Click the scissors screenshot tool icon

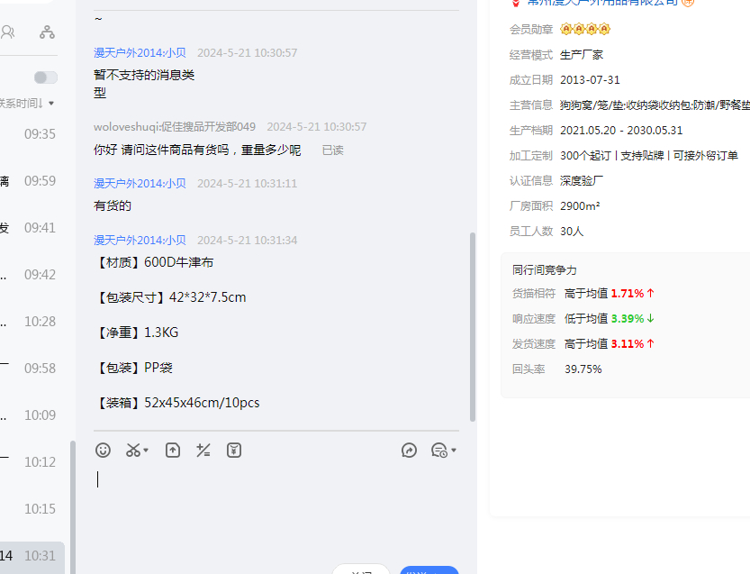tap(132, 451)
